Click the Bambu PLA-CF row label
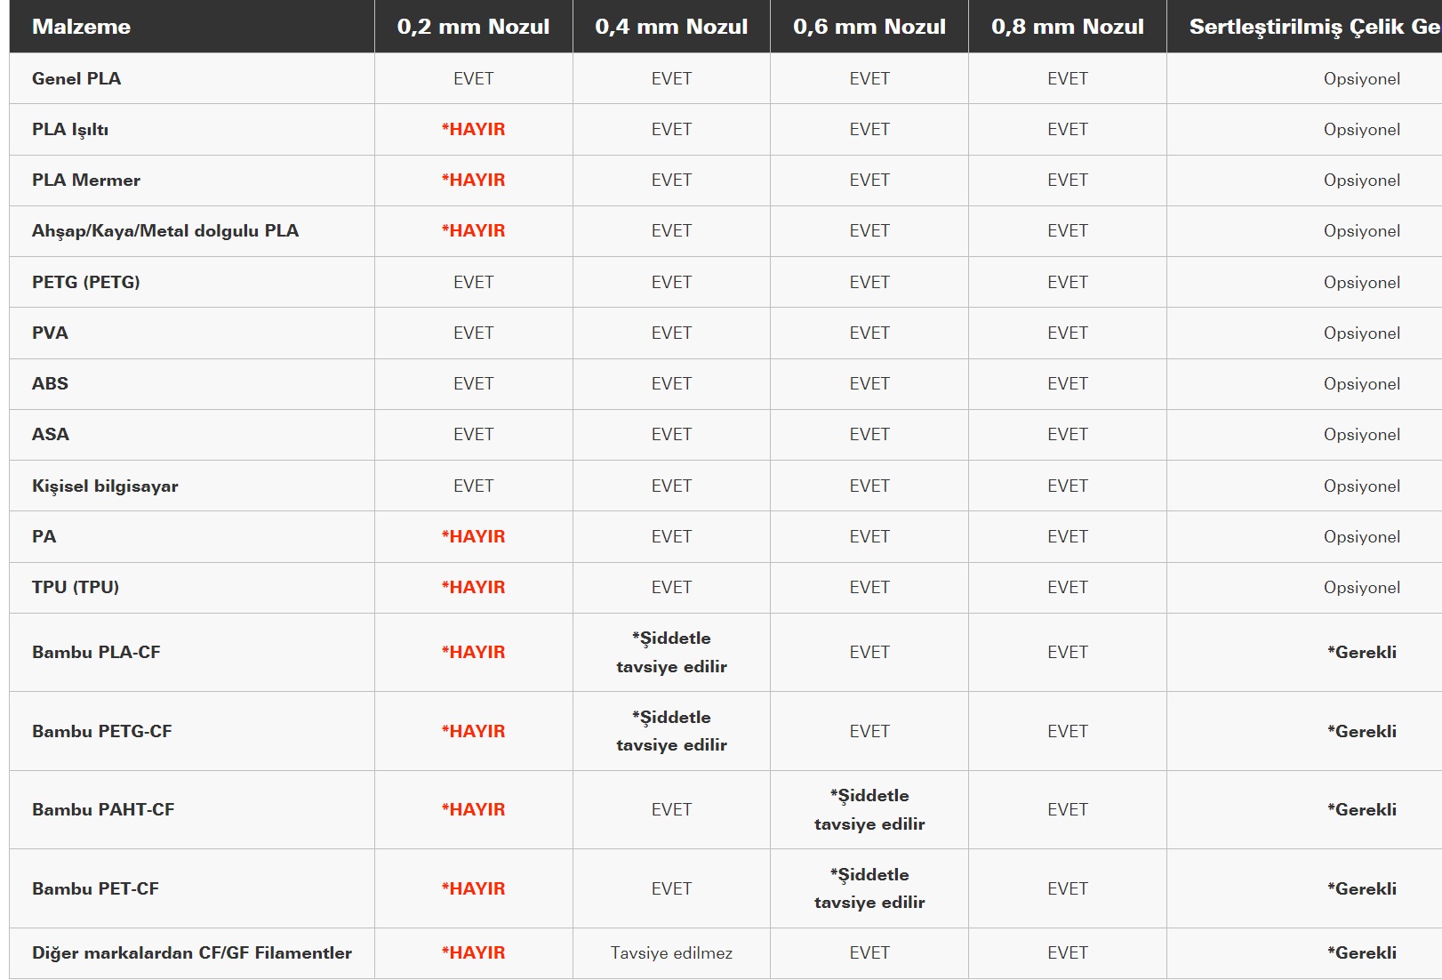The height and width of the screenshot is (980, 1442). tap(96, 652)
